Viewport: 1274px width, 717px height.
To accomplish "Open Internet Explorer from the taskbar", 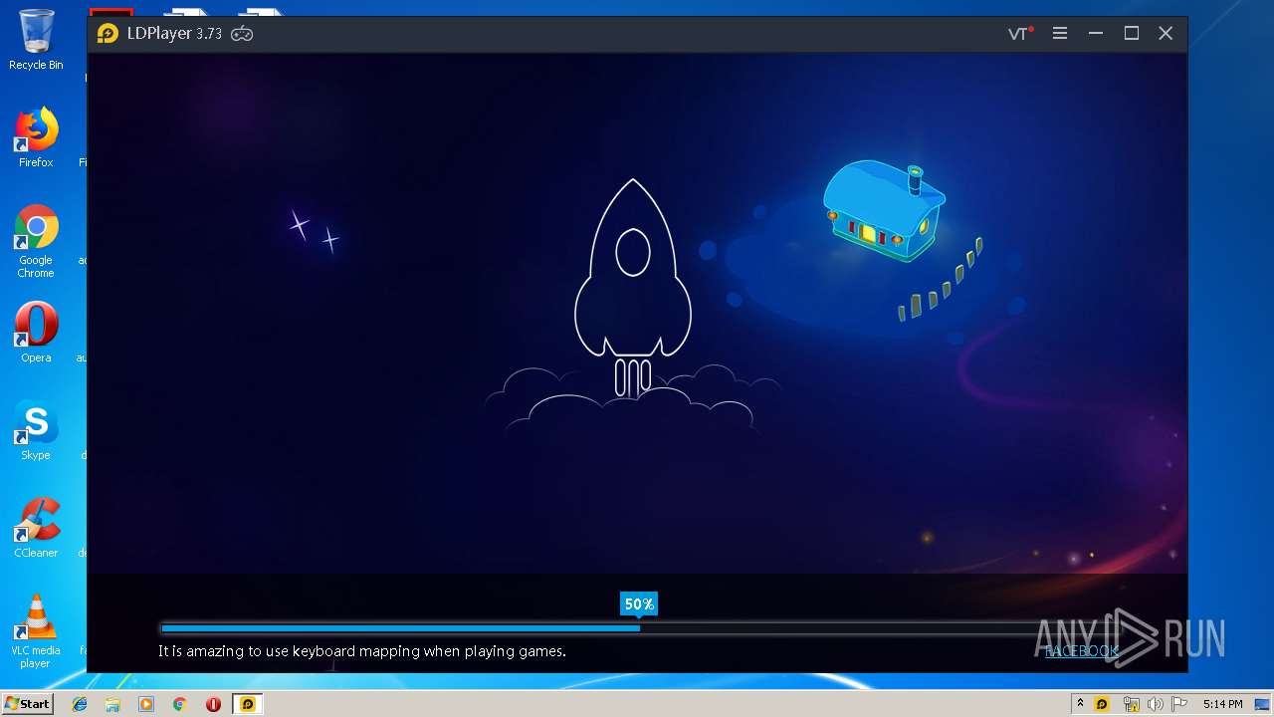I will 80,704.
